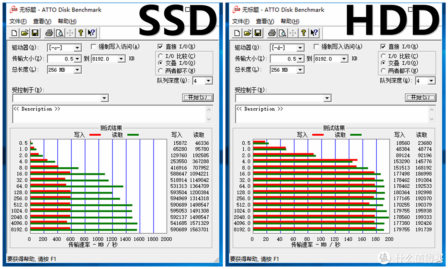Open transfer size 0.5 dropdown in HDD window
The width and height of the screenshot is (448, 269).
pyautogui.click(x=300, y=59)
